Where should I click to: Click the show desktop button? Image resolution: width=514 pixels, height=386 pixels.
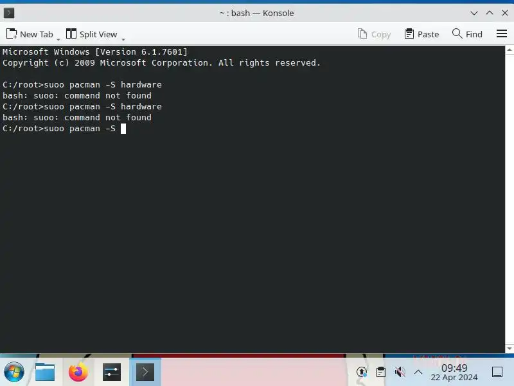click(497, 372)
